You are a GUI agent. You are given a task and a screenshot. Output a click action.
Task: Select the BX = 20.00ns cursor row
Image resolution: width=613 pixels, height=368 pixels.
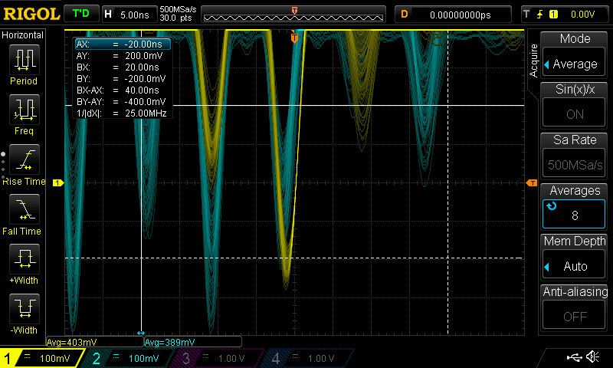tap(123, 67)
